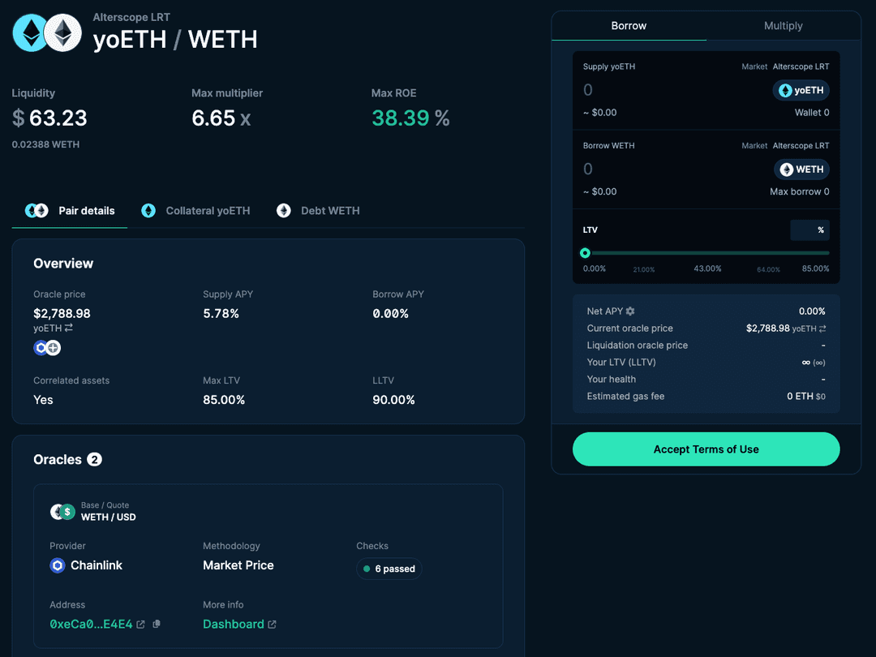Click the LTV slider handle

point(585,253)
